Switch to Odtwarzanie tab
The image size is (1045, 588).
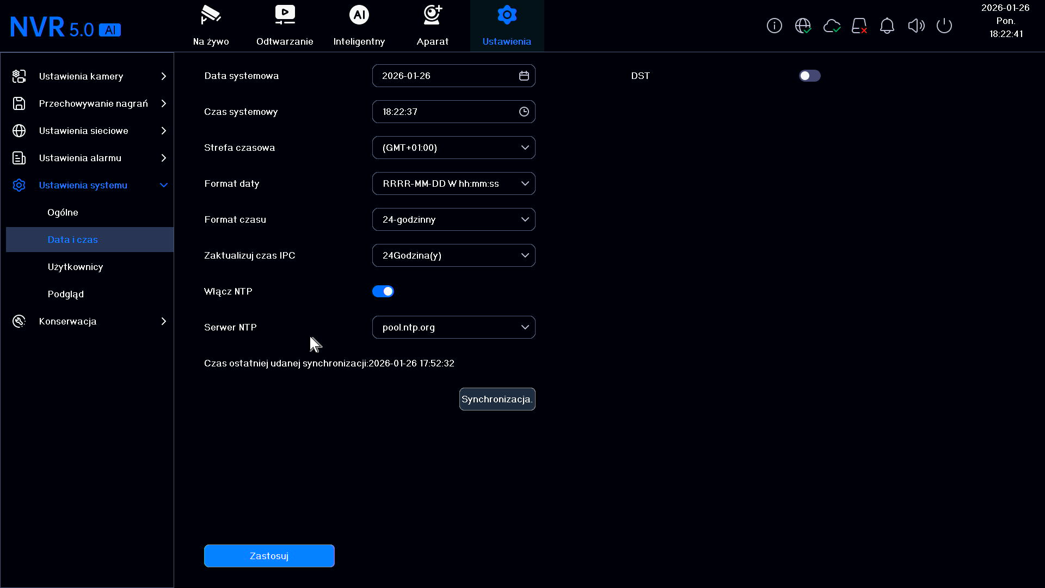click(x=285, y=26)
